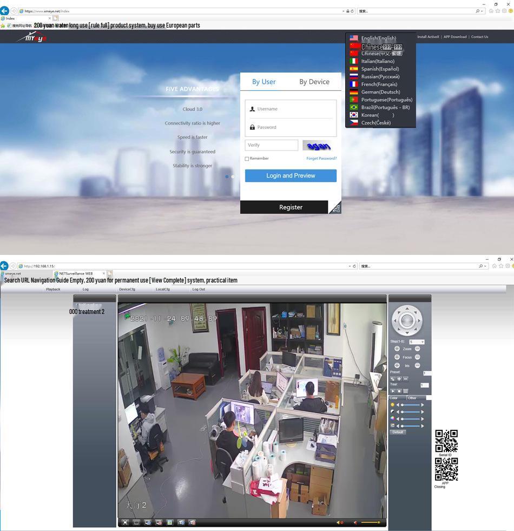Choose German(Deutsch) in the language menu
The width and height of the screenshot is (514, 531).
[380, 92]
